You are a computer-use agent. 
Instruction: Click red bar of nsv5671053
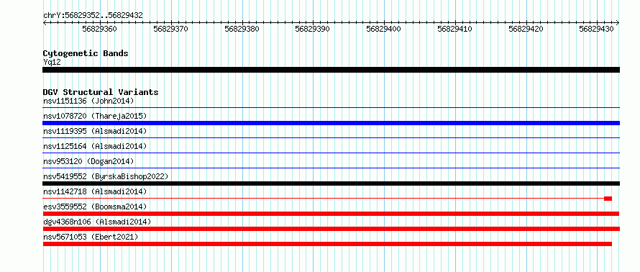327,244
